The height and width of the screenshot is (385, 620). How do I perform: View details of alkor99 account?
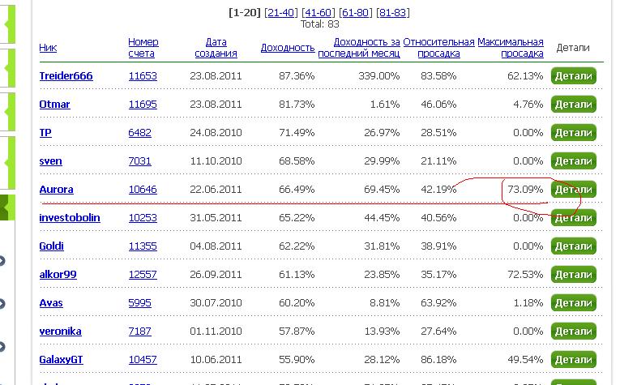(x=573, y=274)
